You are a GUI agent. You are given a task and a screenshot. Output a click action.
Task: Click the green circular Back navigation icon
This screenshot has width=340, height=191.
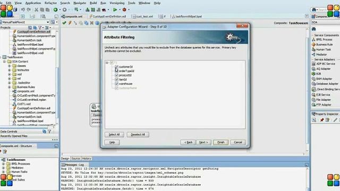pyautogui.click(x=55, y=10)
